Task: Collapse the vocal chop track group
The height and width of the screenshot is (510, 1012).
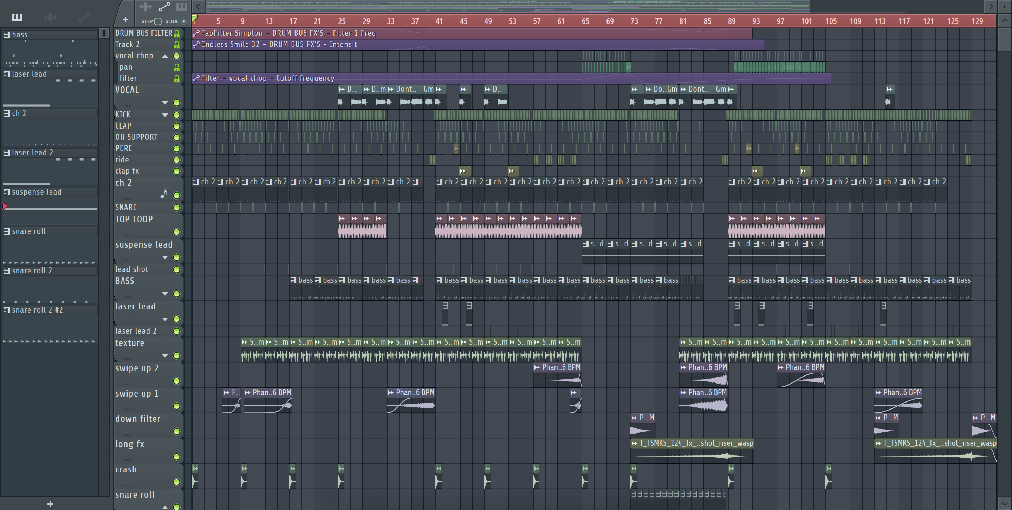Action: [165, 56]
